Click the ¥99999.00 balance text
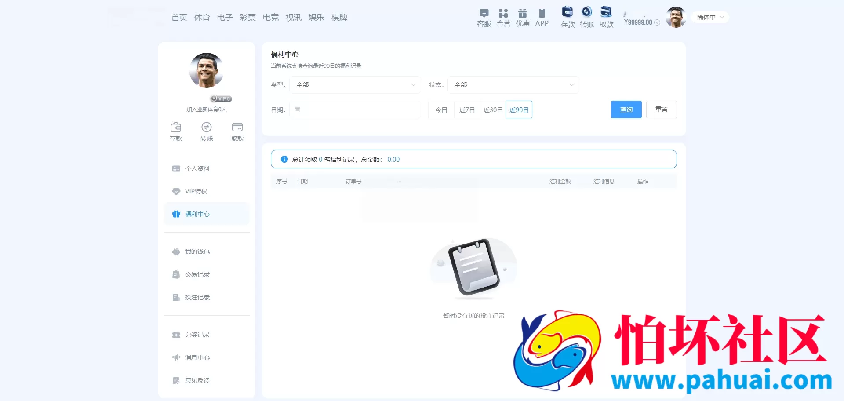Screen dimensions: 844x401 click(x=638, y=22)
